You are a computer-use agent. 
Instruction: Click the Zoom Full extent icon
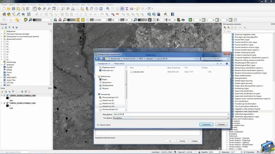coord(54,9)
